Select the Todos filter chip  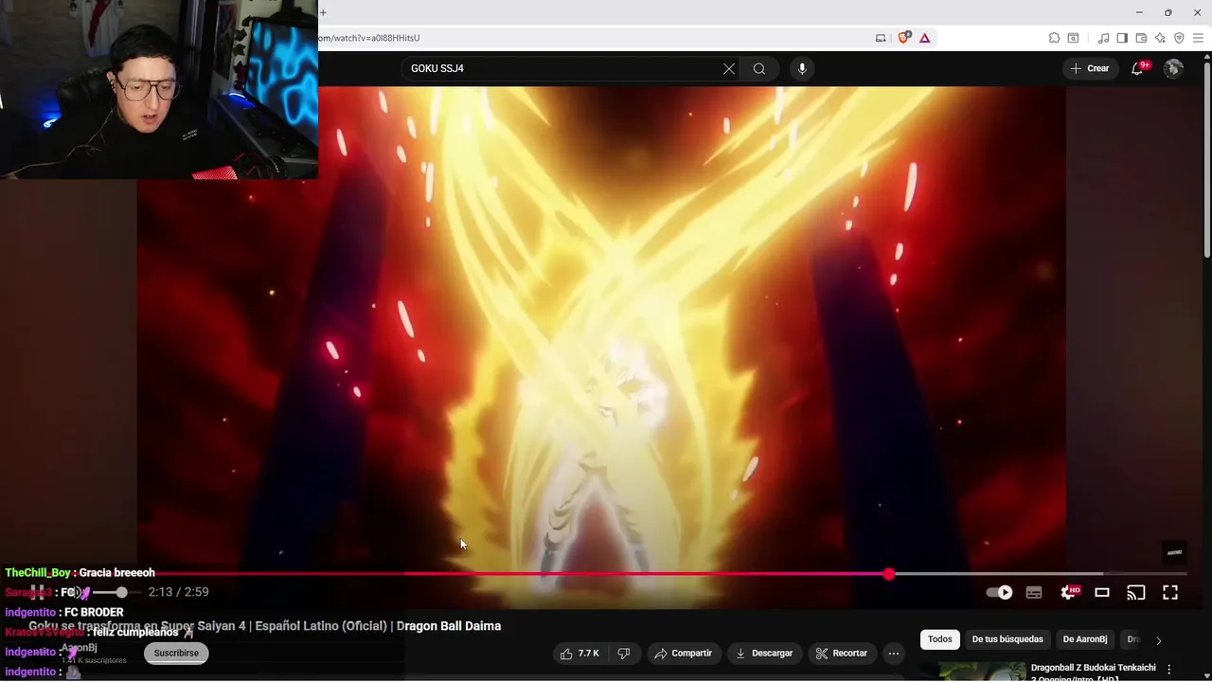[x=940, y=639]
